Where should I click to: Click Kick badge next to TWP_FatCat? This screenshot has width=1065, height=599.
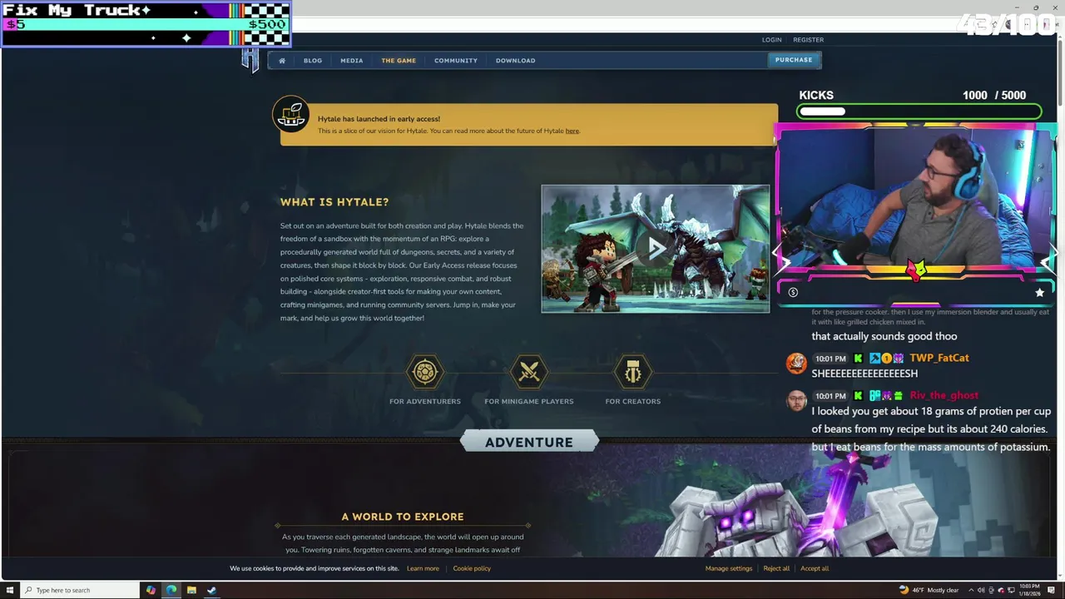(x=859, y=358)
